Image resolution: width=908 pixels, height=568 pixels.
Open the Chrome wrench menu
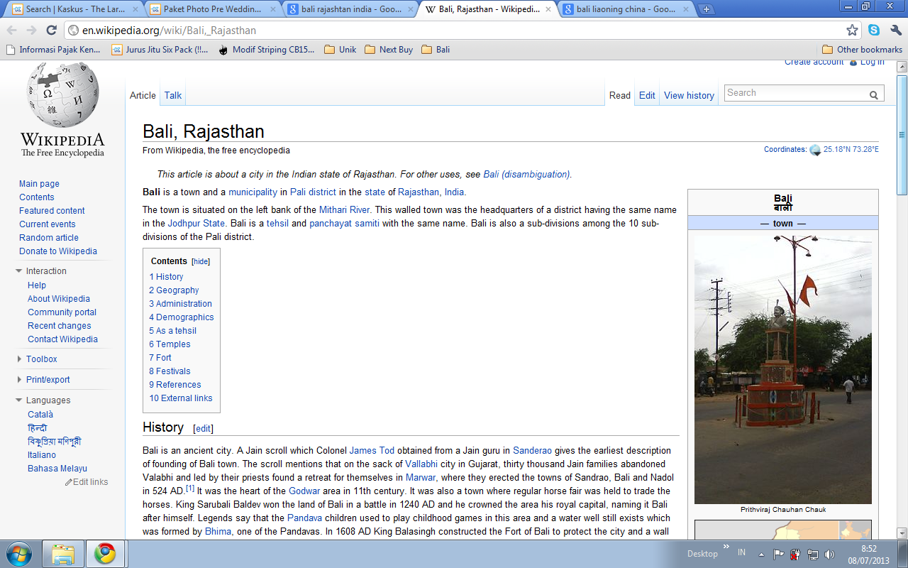click(x=895, y=31)
